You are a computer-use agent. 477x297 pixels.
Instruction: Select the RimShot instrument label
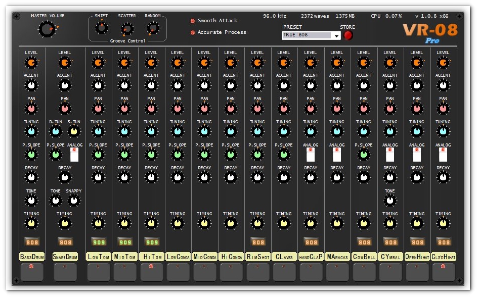click(257, 256)
